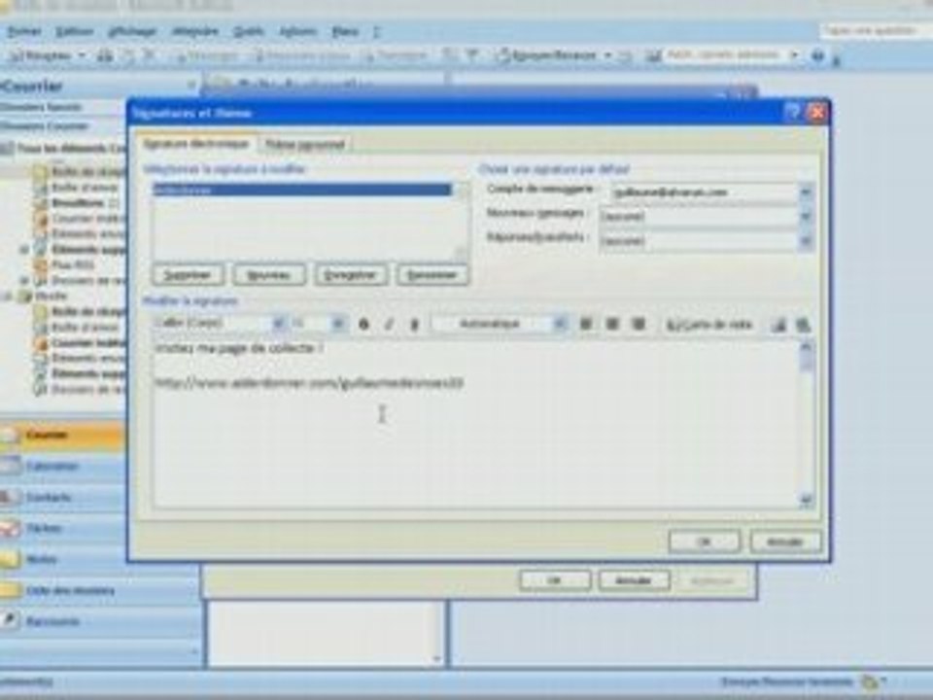The image size is (933, 700).
Task: Click the question search field at top right
Action: coord(876,31)
